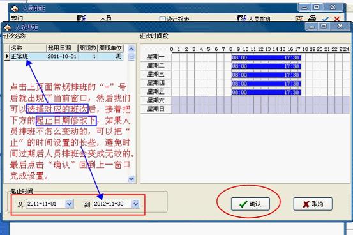Click the shift list scroll-down arrow
The height and width of the screenshot is (235, 353).
coord(131,179)
